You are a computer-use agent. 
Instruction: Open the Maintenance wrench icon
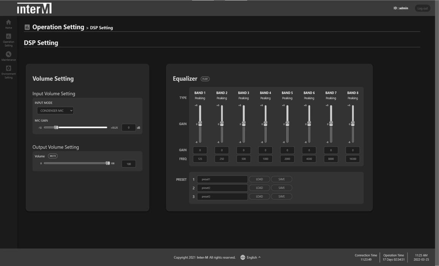click(8, 54)
